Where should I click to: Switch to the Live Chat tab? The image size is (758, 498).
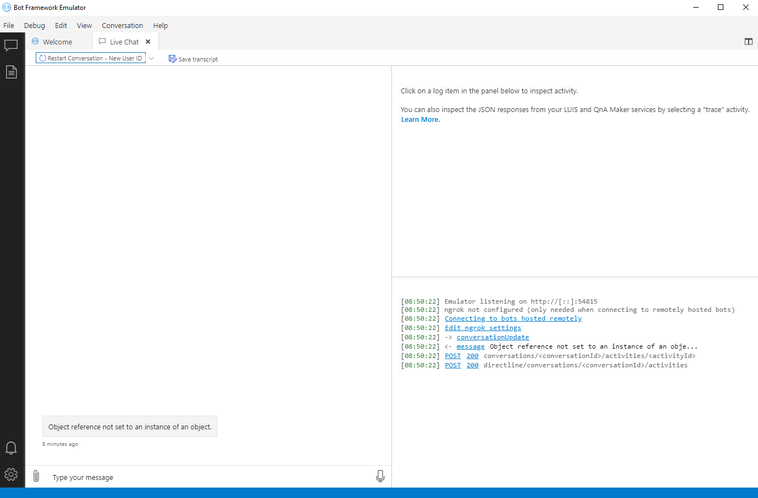(x=125, y=42)
